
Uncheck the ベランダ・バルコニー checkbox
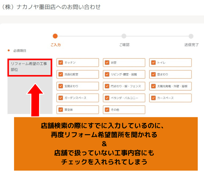pos(107,98)
